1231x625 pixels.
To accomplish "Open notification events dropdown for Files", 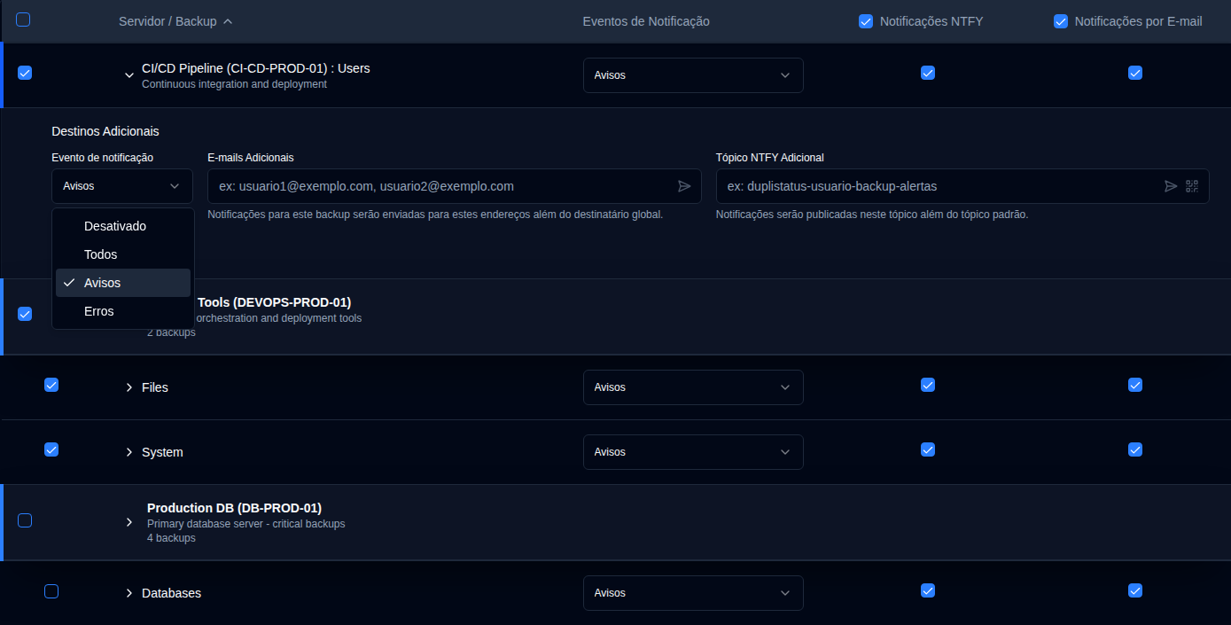I will tap(693, 387).
